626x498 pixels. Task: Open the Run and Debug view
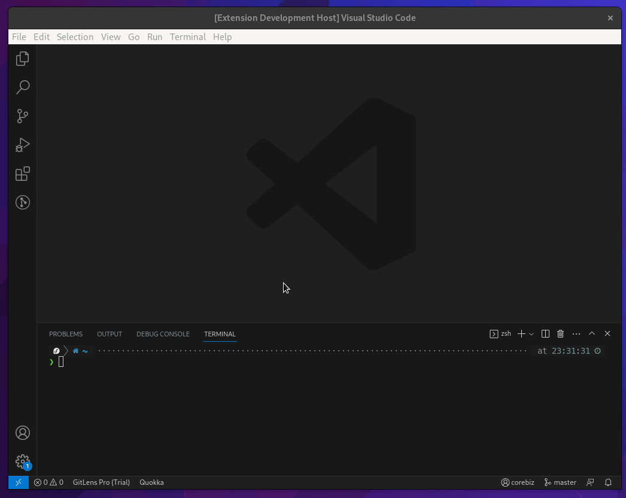22,145
